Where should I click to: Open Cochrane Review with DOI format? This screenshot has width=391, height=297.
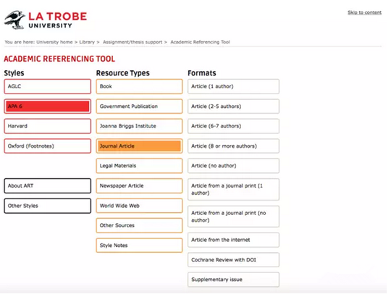click(233, 260)
